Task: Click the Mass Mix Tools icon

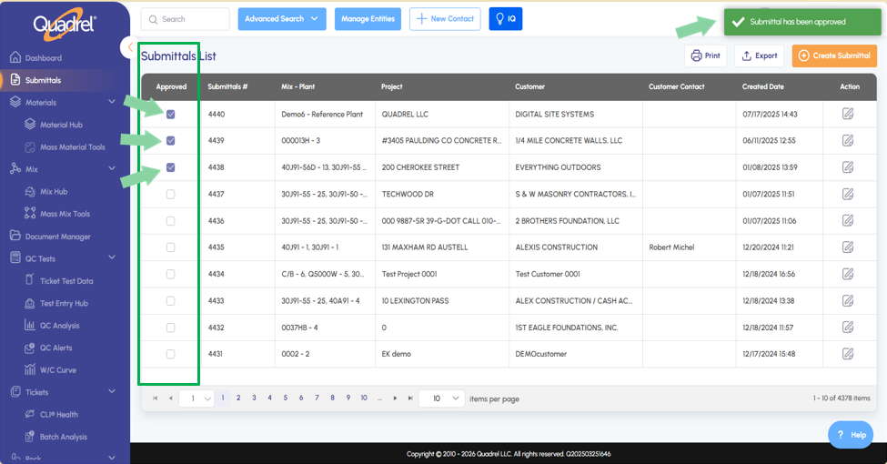Action: pyautogui.click(x=30, y=213)
